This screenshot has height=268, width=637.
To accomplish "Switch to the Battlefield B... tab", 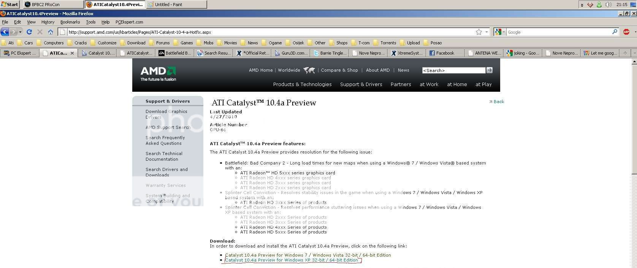I will pyautogui.click(x=175, y=53).
